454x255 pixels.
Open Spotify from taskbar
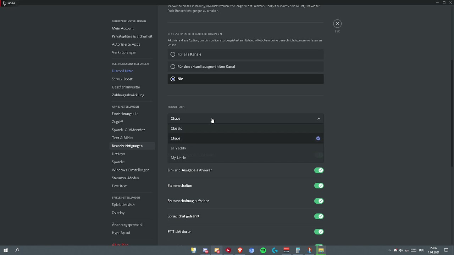pos(263,250)
